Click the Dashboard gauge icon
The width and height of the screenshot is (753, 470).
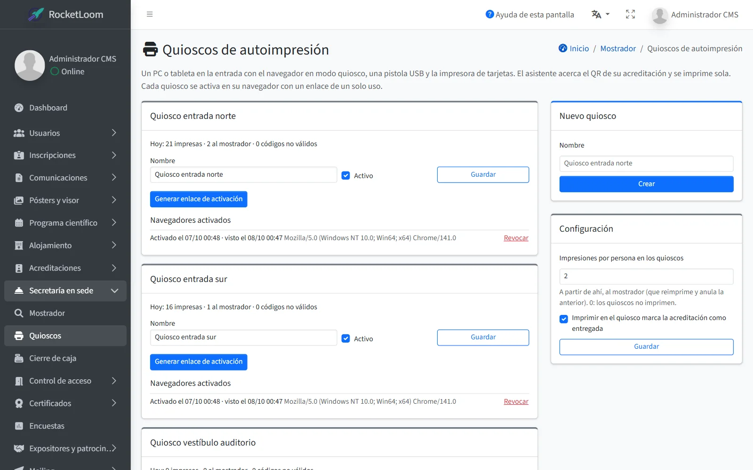tap(19, 108)
